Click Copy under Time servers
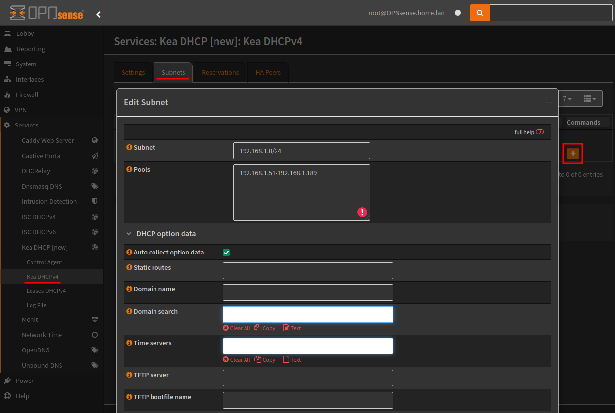Image resolution: width=615 pixels, height=413 pixels. (265, 360)
